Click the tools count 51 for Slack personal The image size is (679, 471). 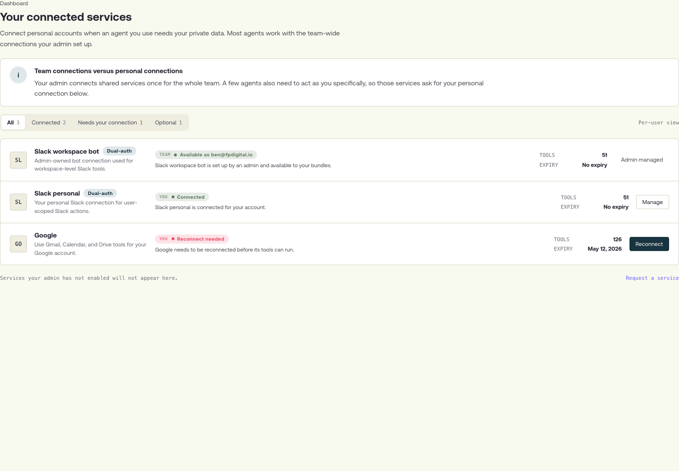626,197
